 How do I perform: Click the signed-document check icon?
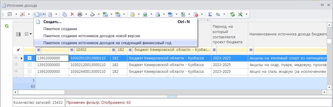[x=183, y=14]
